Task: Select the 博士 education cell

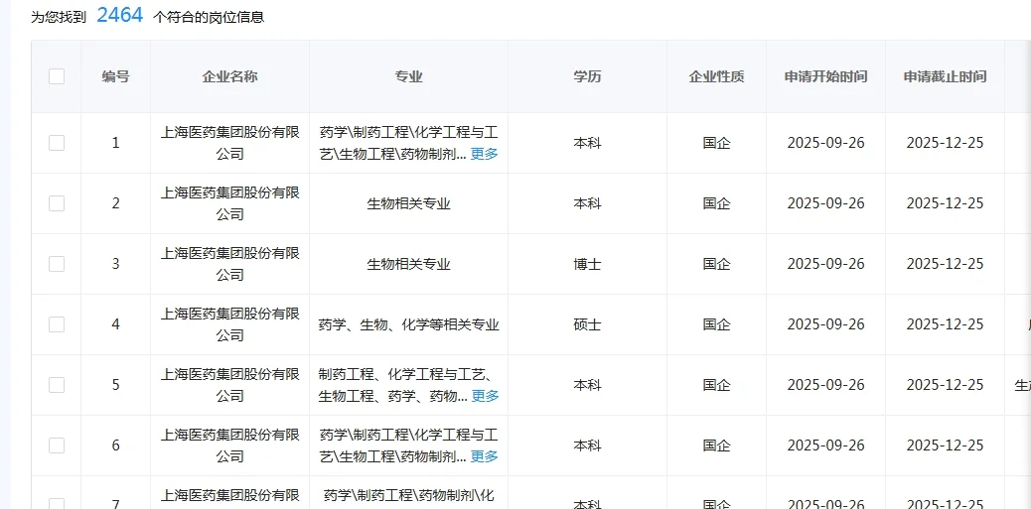Action: click(x=587, y=264)
